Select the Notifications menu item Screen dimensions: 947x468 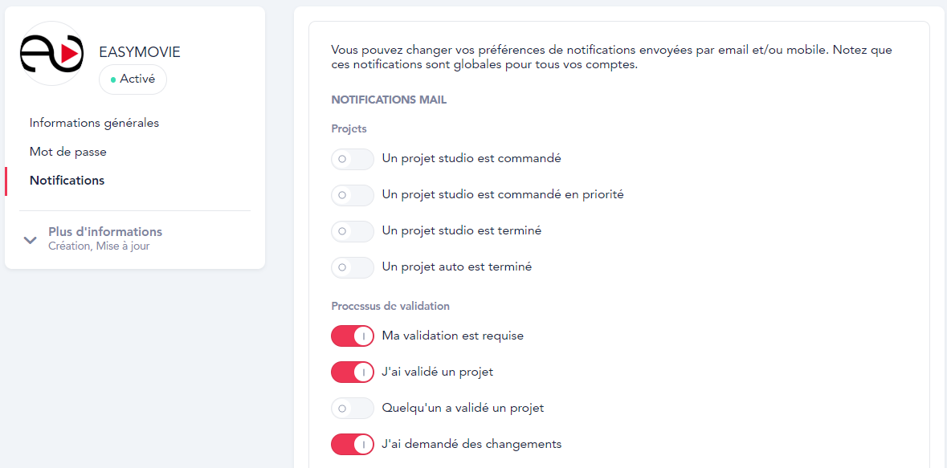pyautogui.click(x=67, y=181)
